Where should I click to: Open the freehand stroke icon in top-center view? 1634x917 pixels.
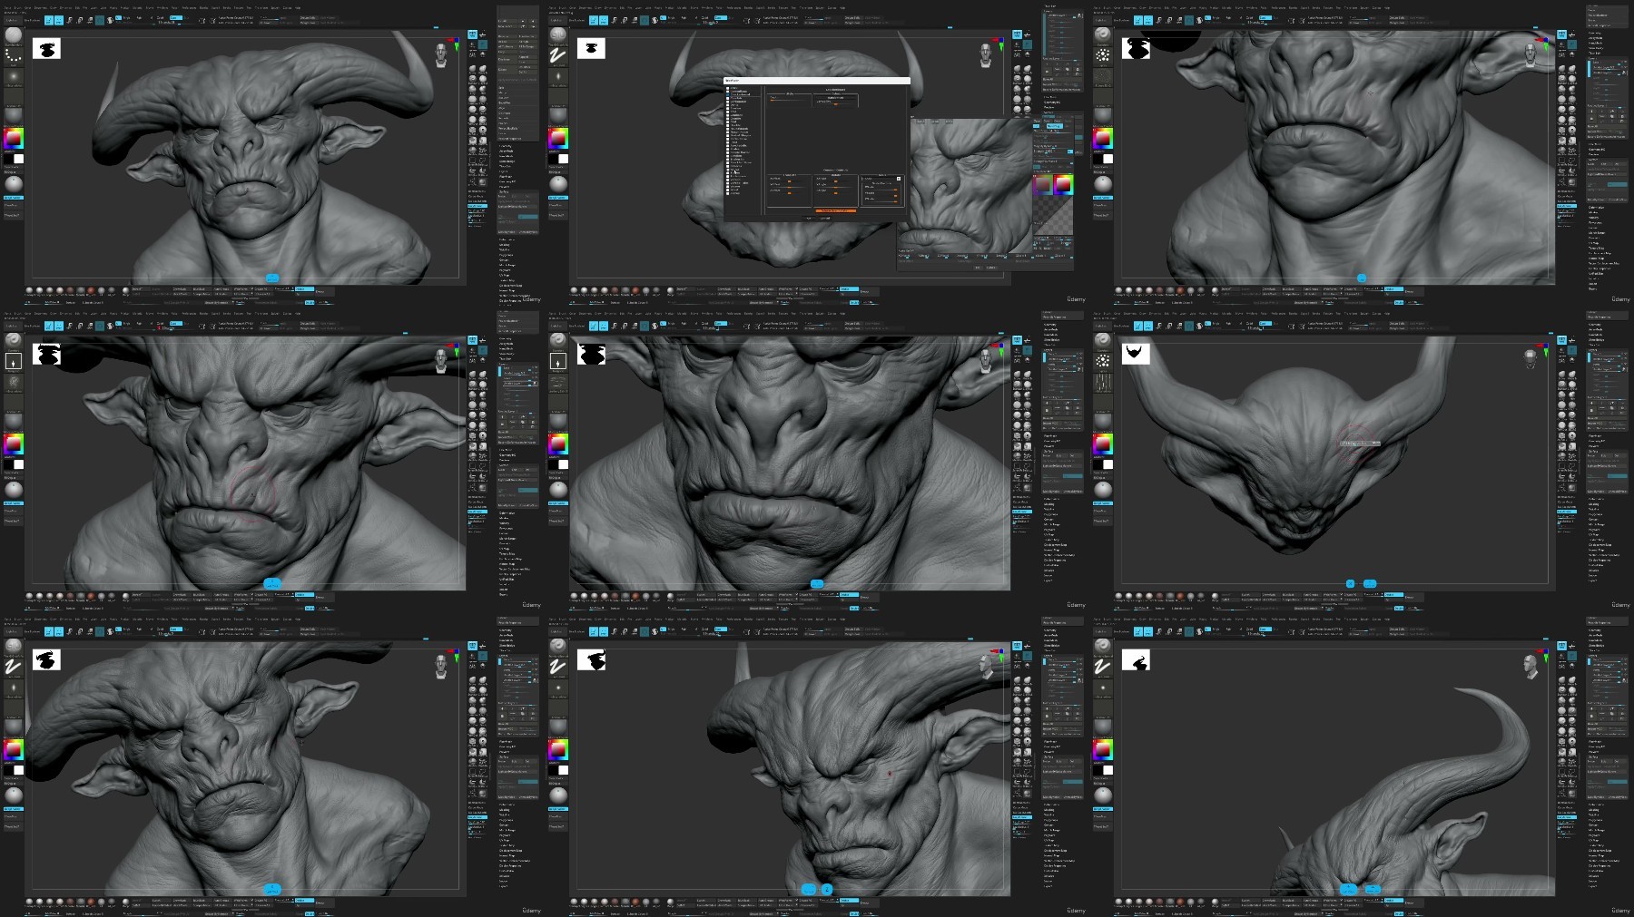(557, 56)
